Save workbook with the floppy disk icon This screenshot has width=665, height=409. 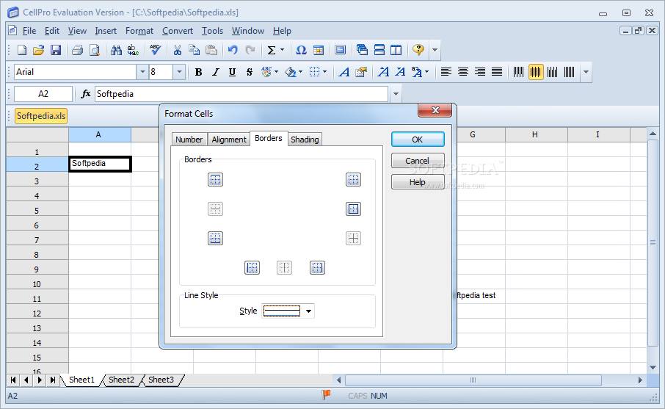(x=56, y=50)
